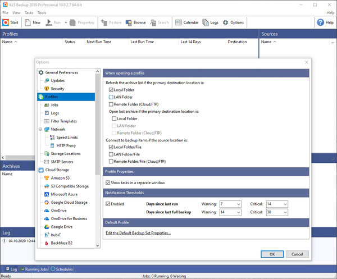This screenshot has width=337, height=279.
Task: Uncheck Show tasks in a separate window
Action: 108,182
